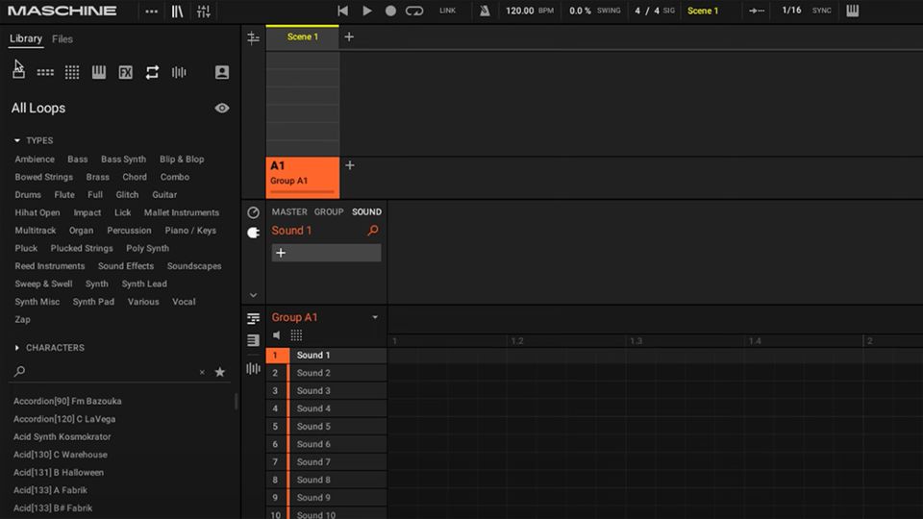Screen dimensions: 923x519
Task: Click the browser library icon in header
Action: point(177,11)
